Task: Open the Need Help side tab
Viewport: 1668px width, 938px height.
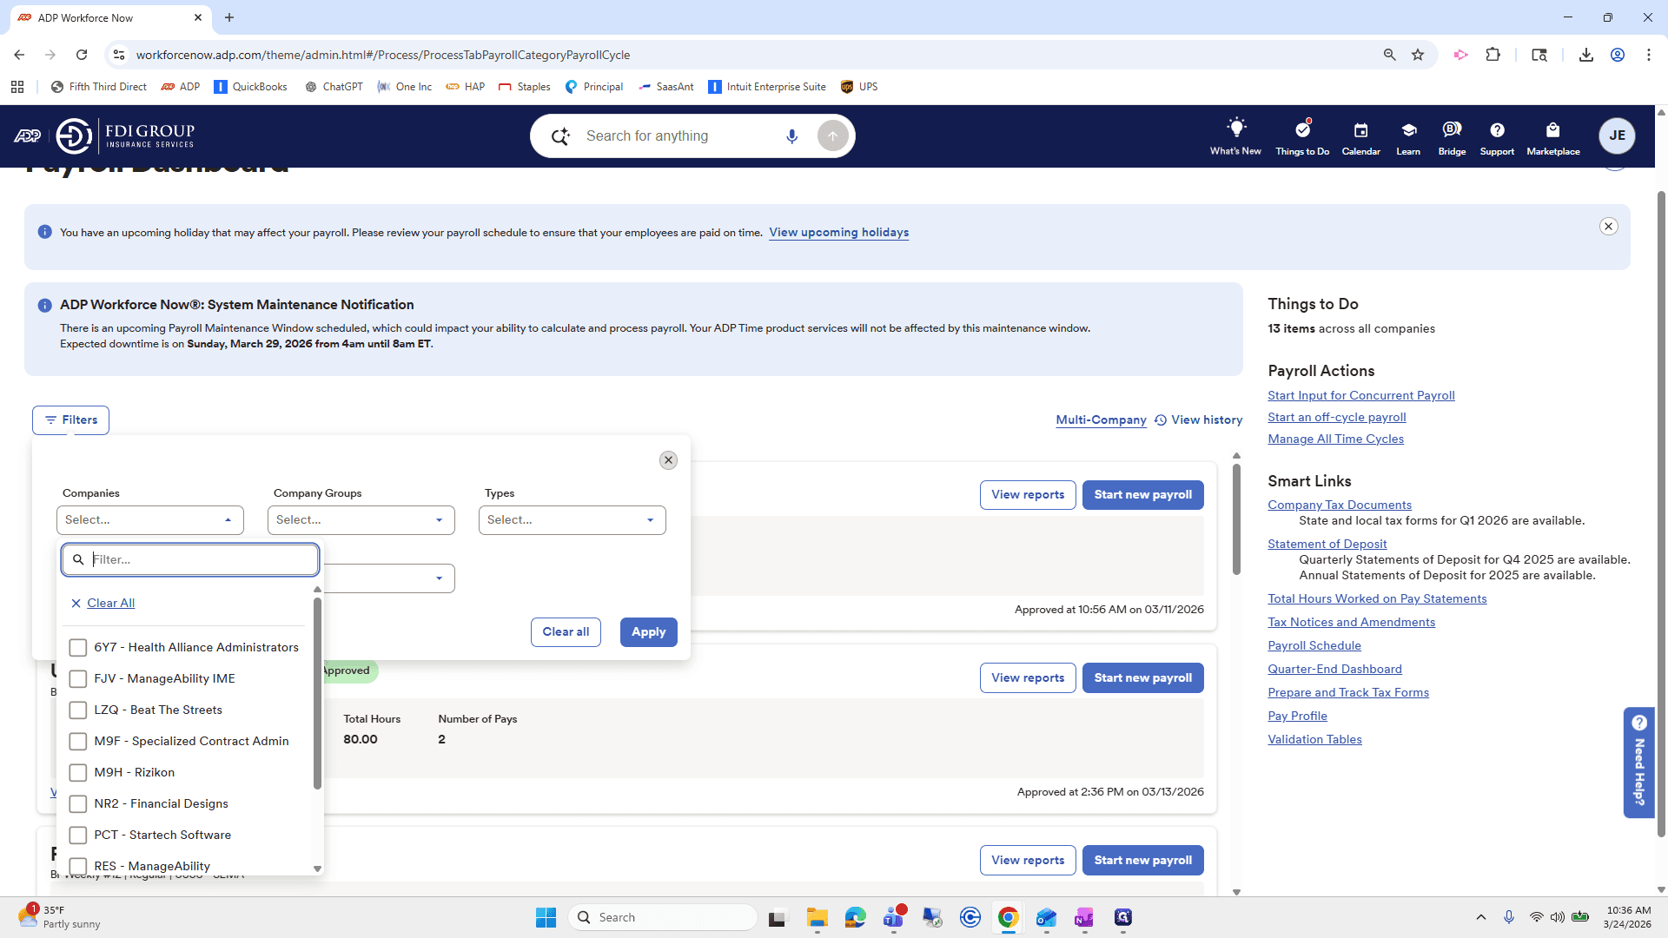Action: (1639, 763)
